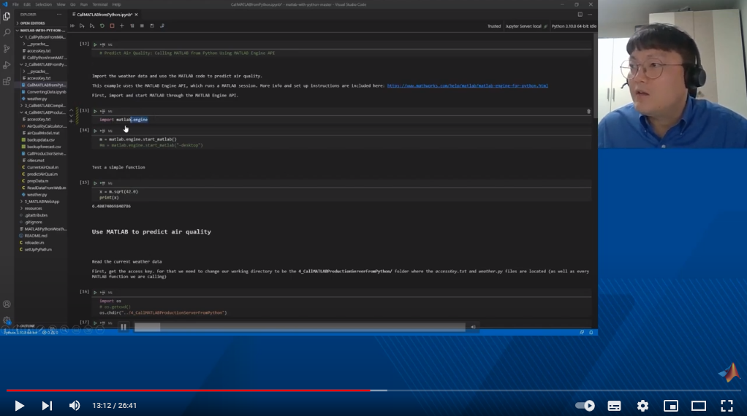Open the Terminal menu
The width and height of the screenshot is (747, 416).
[x=99, y=4]
